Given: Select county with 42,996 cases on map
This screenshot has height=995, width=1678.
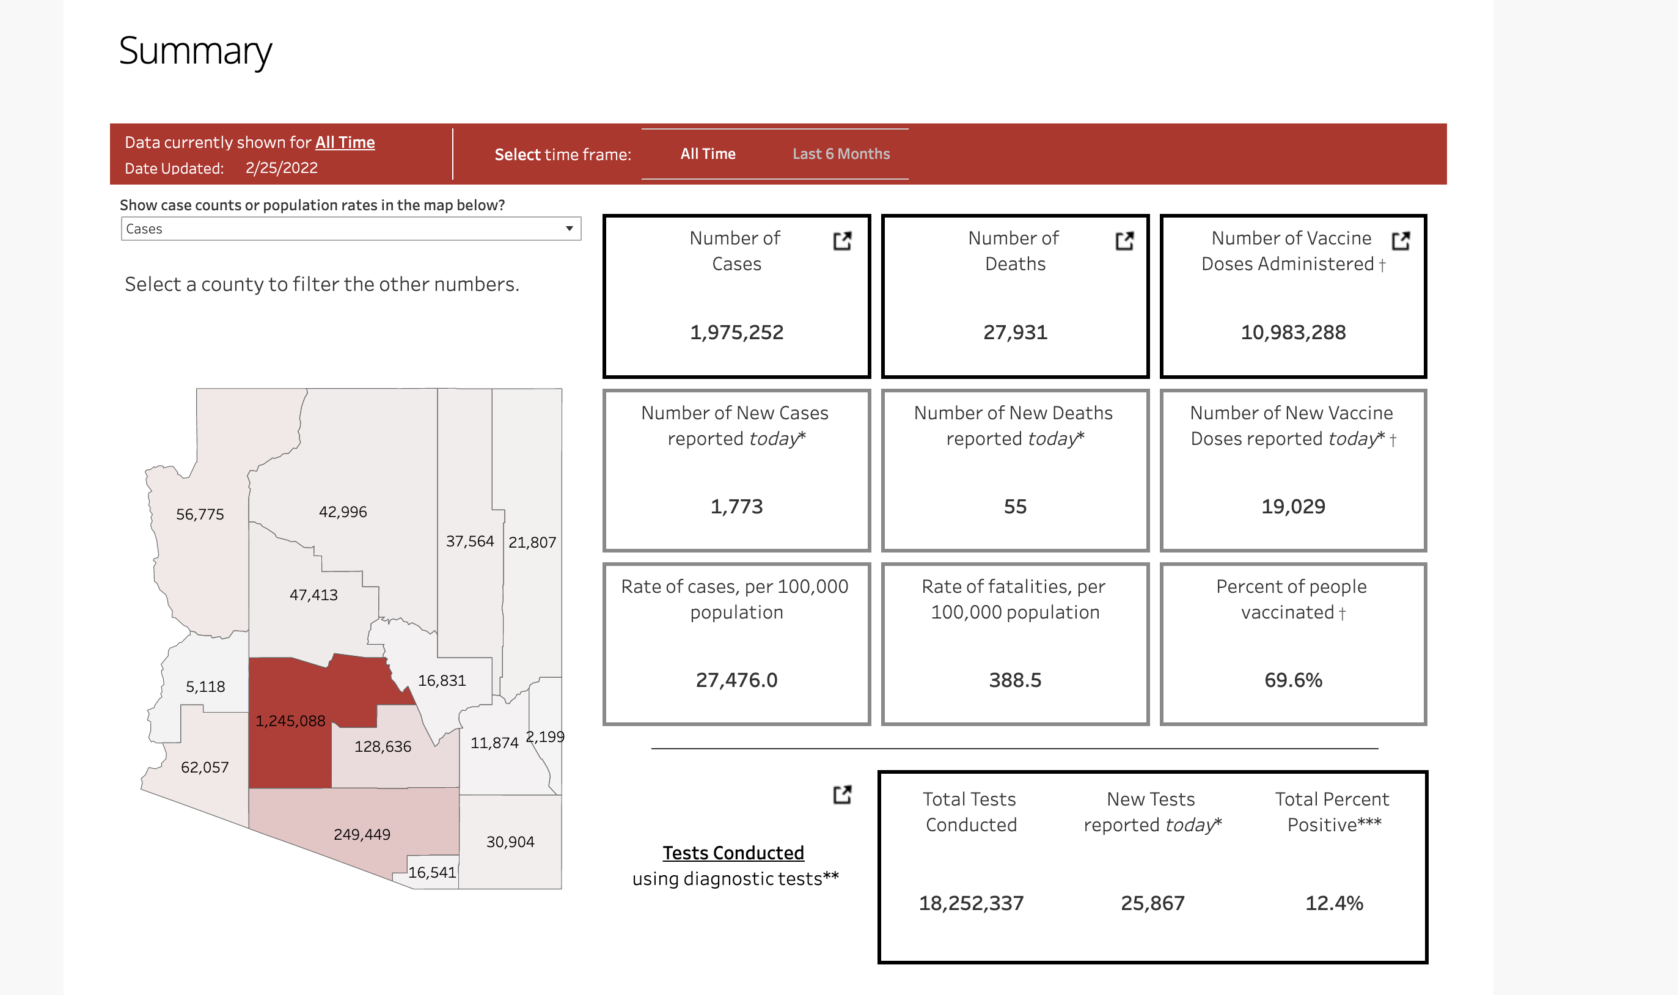Looking at the screenshot, I should [343, 512].
